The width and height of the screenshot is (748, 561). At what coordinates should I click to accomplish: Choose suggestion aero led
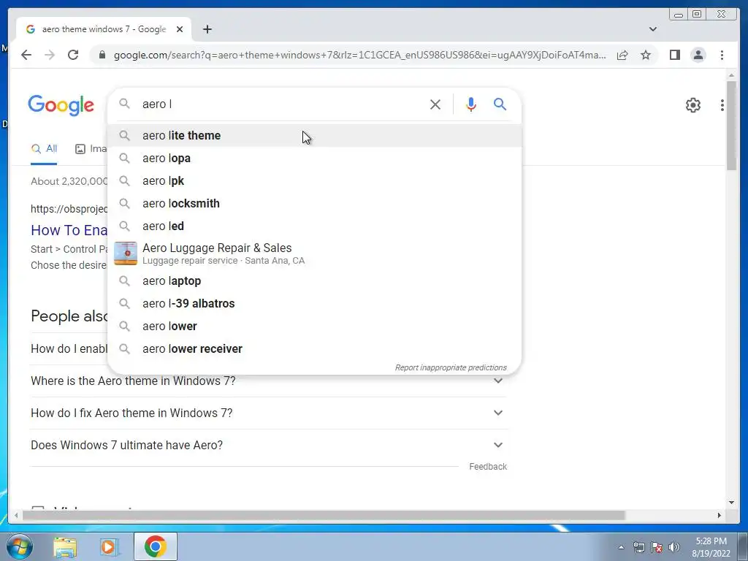pos(315,226)
